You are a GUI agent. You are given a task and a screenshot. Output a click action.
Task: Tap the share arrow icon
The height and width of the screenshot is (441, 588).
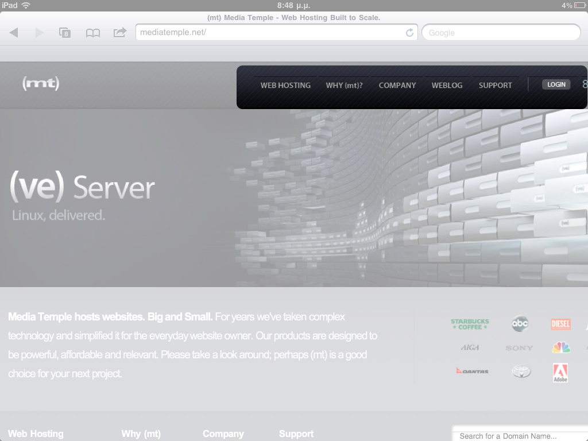click(119, 33)
